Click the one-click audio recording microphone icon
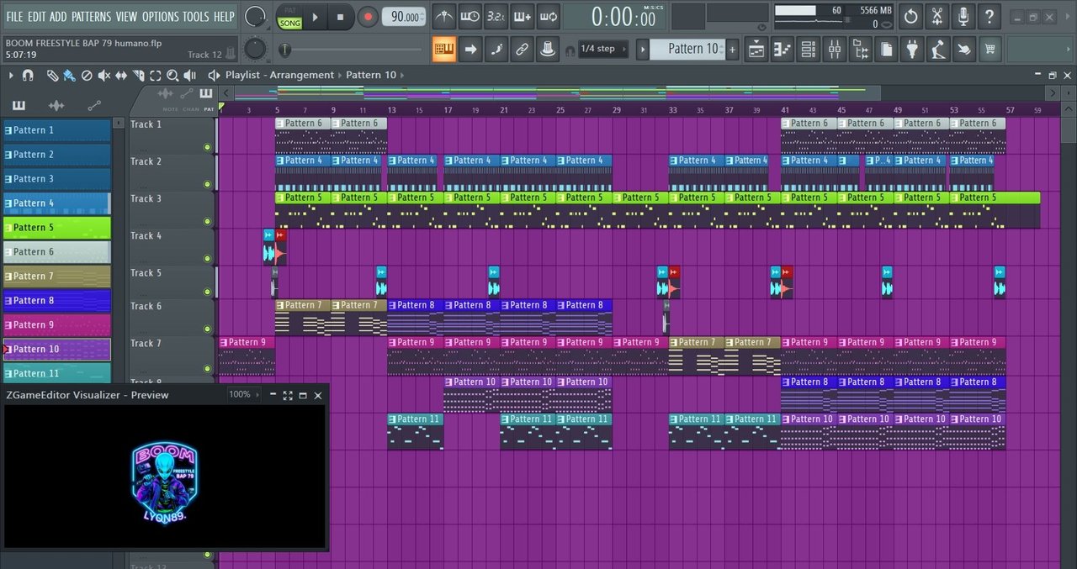Screen dimensions: 1077x569 [963, 16]
